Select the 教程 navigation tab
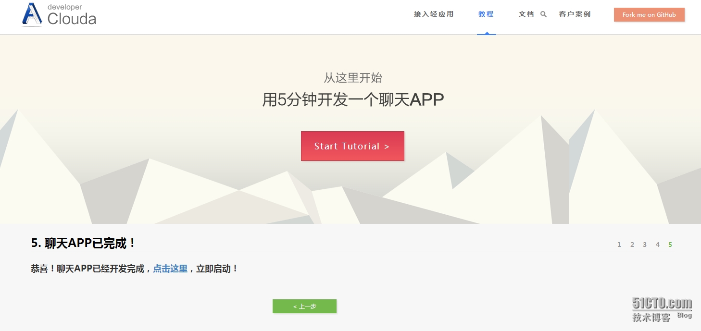This screenshot has height=331, width=701. [x=486, y=14]
